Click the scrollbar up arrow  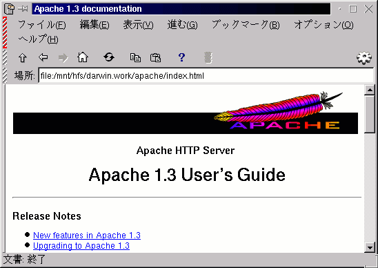(370, 90)
